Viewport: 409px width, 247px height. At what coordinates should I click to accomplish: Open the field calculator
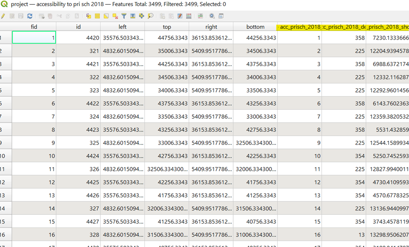(x=189, y=16)
